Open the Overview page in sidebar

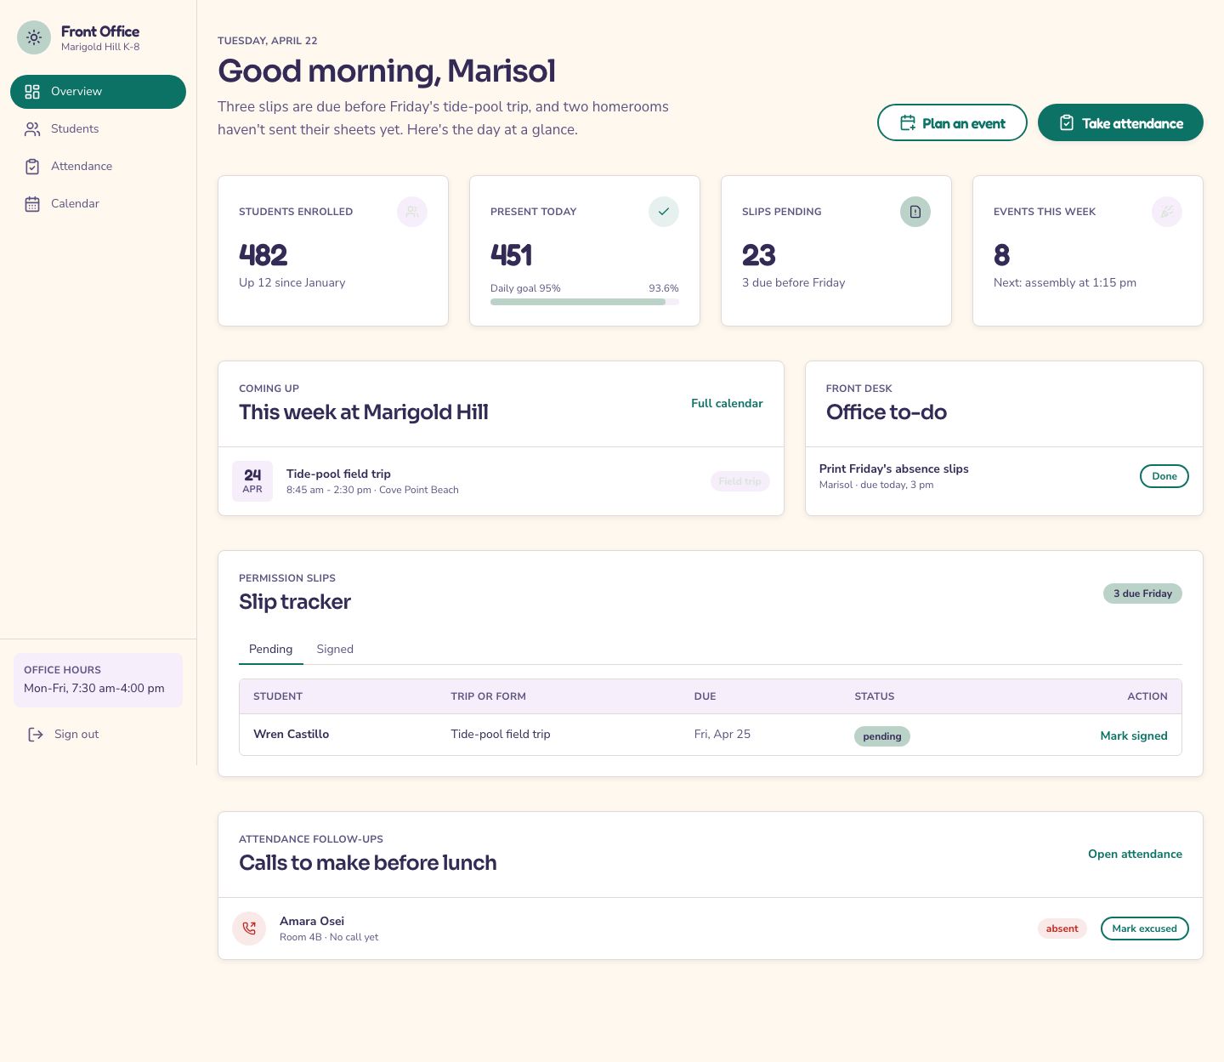click(98, 92)
